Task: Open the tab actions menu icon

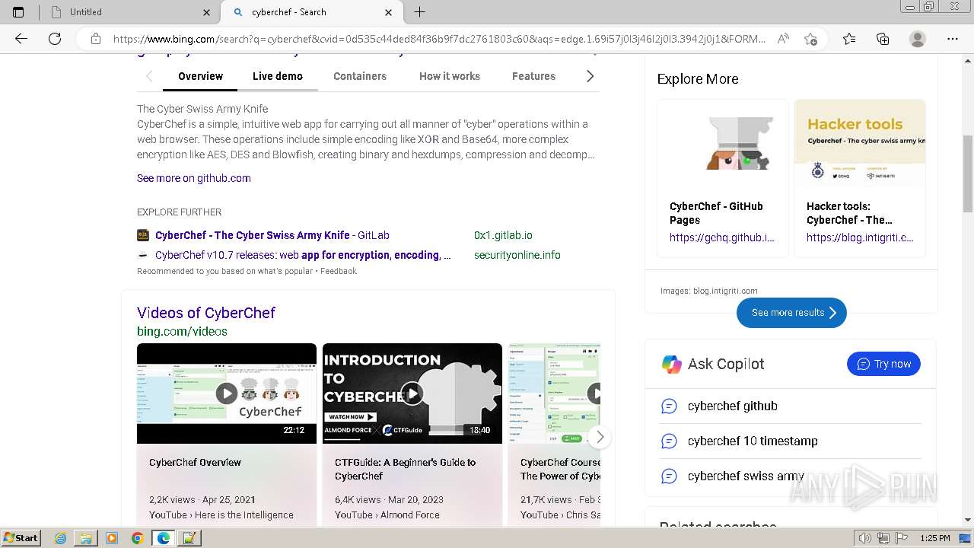Action: point(18,12)
